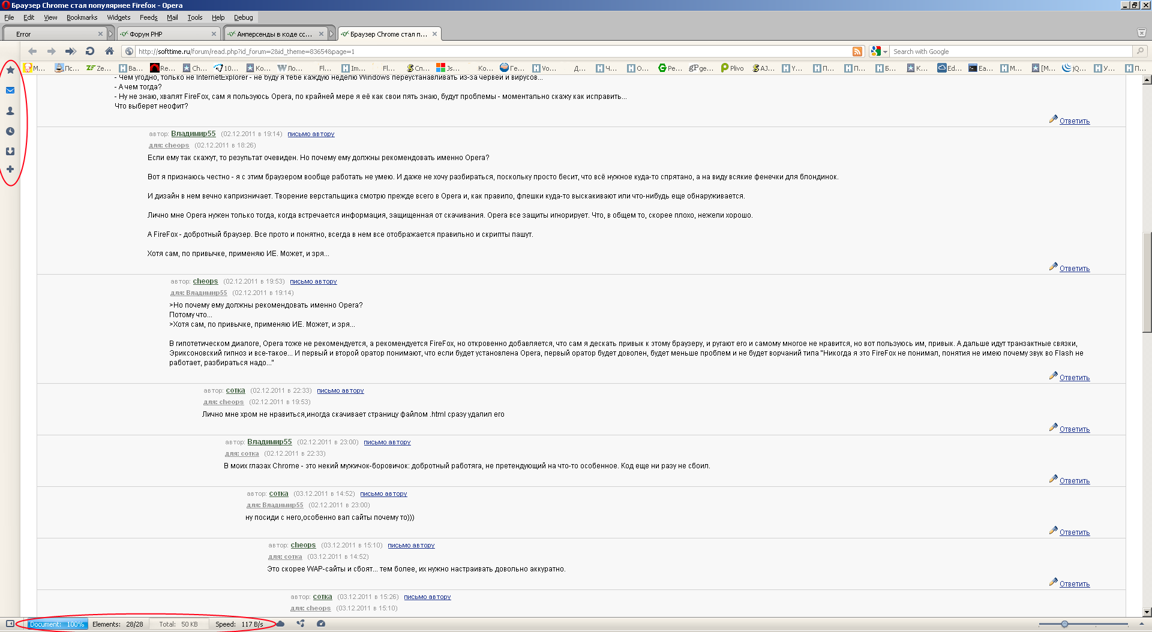Click the 'Elements: 28/28' status entry
The image size is (1152, 632).
pyautogui.click(x=118, y=624)
